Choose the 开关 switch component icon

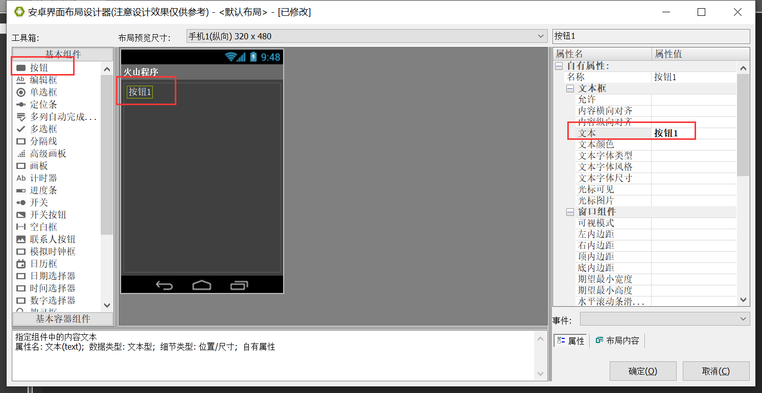(x=21, y=203)
